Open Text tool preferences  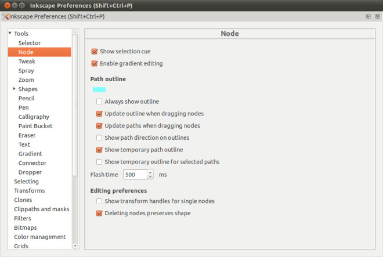pyautogui.click(x=24, y=144)
